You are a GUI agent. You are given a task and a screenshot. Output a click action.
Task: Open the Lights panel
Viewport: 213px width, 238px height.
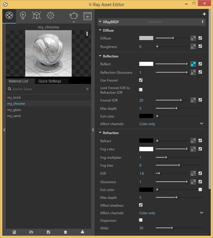23,16
